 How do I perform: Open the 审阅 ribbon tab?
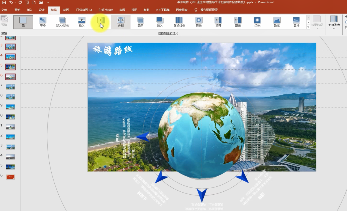[x=122, y=10]
